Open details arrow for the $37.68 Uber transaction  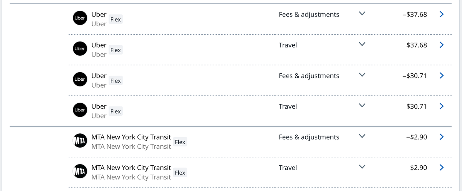click(442, 45)
